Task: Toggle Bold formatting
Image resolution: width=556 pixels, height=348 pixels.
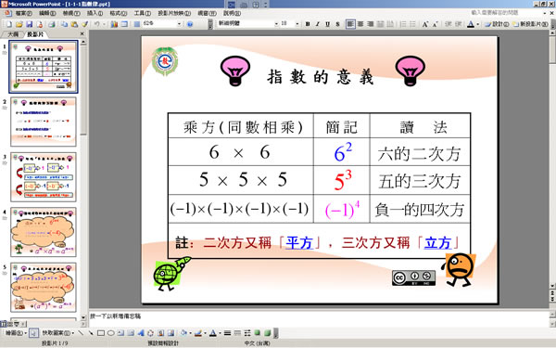Action: coord(308,24)
